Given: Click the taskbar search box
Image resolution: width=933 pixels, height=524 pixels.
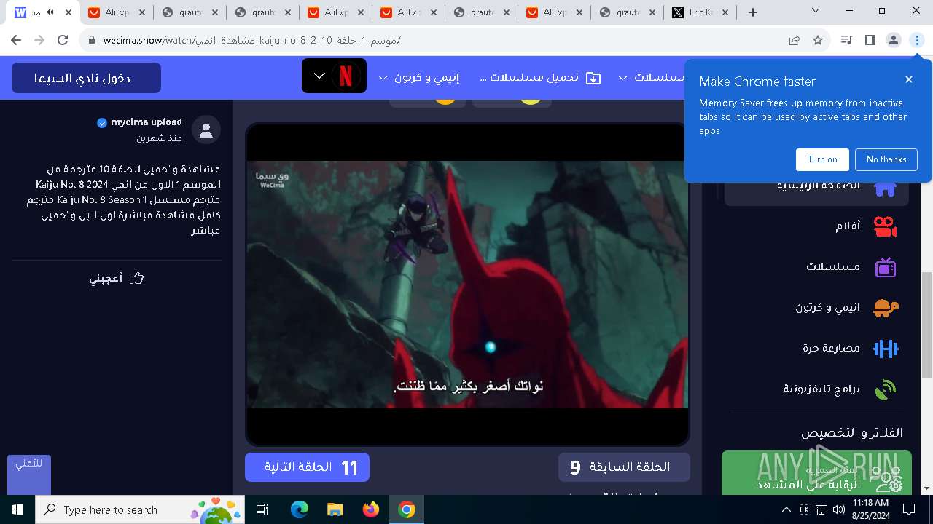Looking at the screenshot, I should pyautogui.click(x=141, y=509).
